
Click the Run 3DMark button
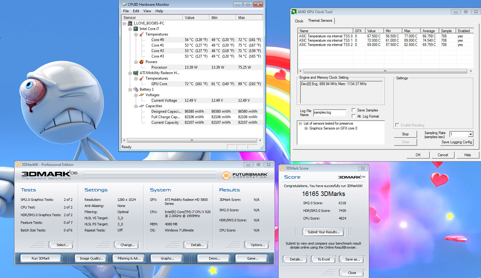click(x=41, y=258)
